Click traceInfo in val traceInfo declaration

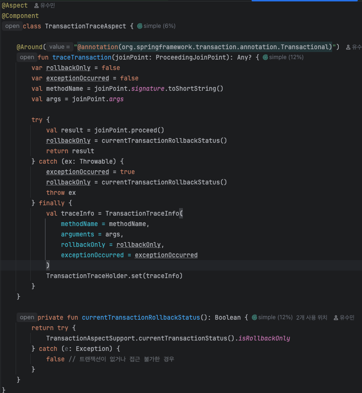[x=78, y=214]
